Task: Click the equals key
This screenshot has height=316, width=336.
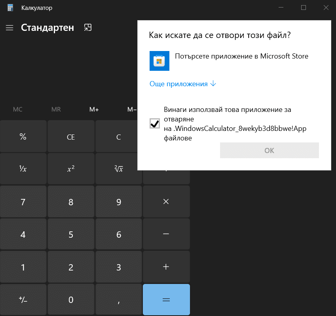Action: click(x=166, y=299)
